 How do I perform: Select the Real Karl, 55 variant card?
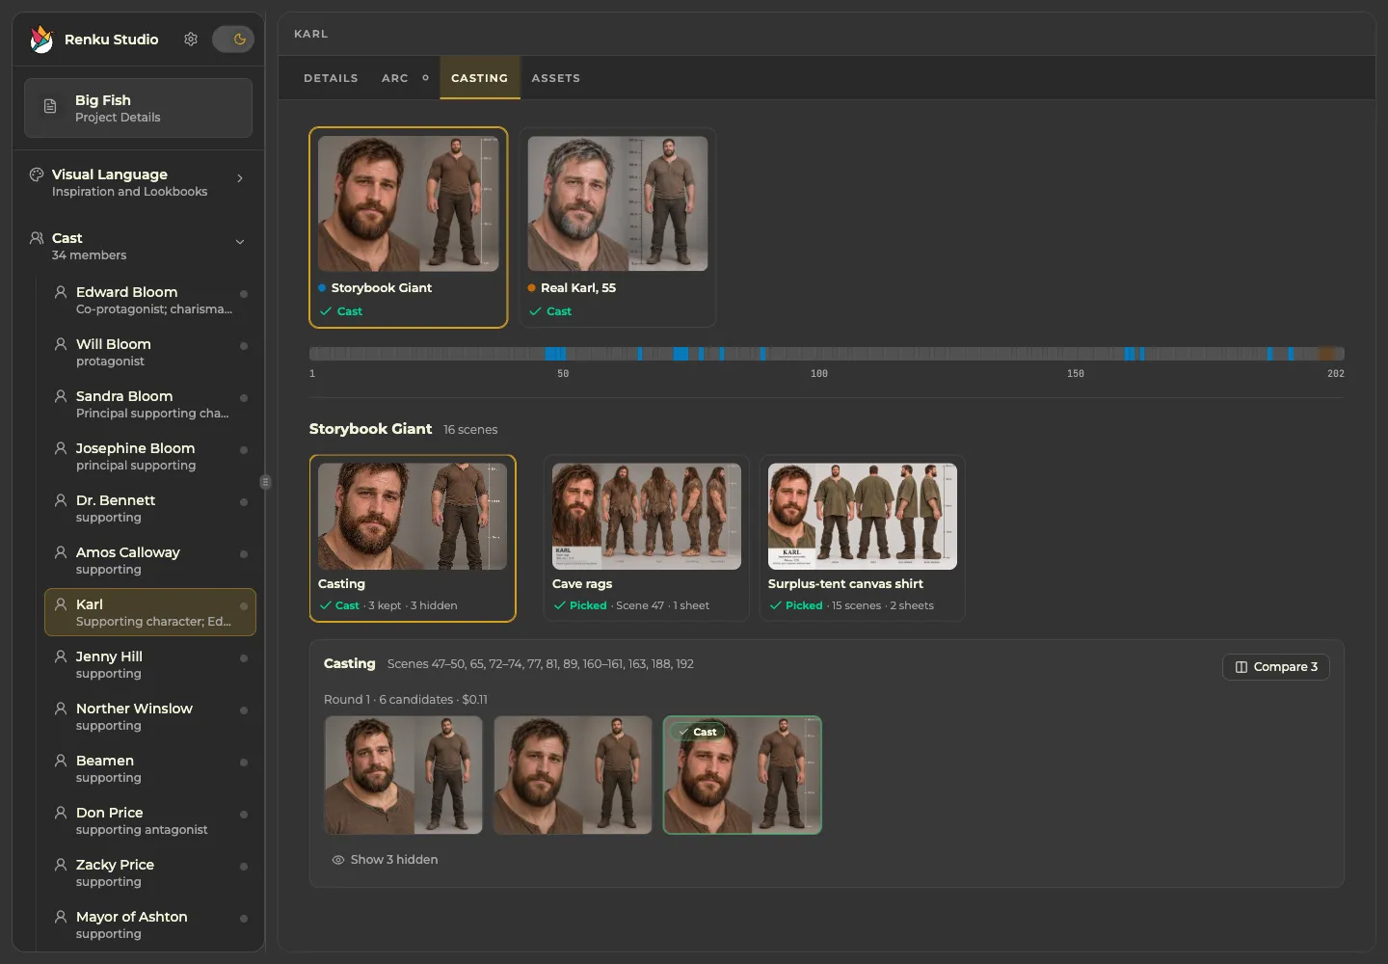point(618,228)
